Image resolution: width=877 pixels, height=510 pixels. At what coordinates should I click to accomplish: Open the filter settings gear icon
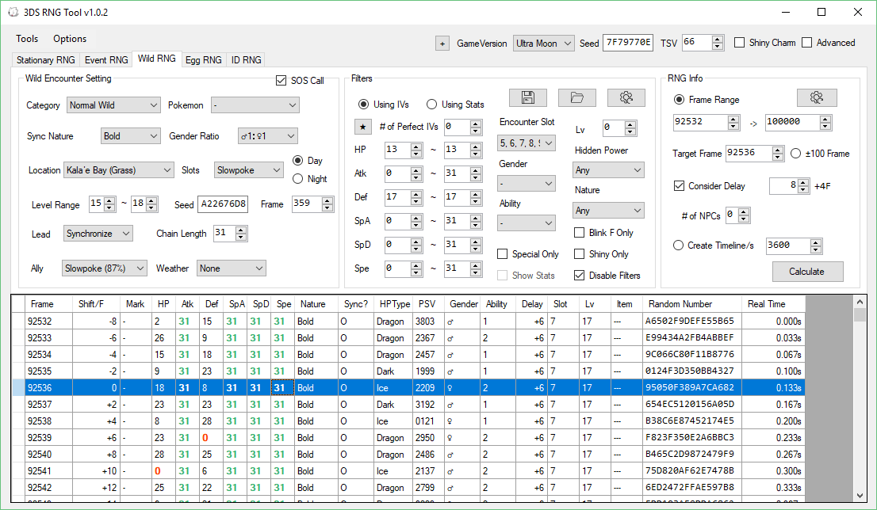(626, 97)
